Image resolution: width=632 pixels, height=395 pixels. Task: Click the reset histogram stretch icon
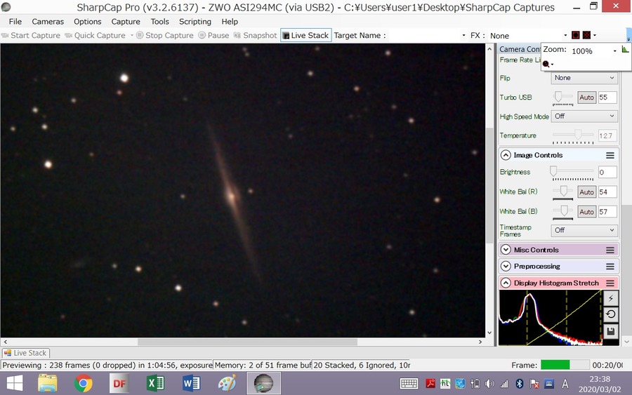point(611,314)
